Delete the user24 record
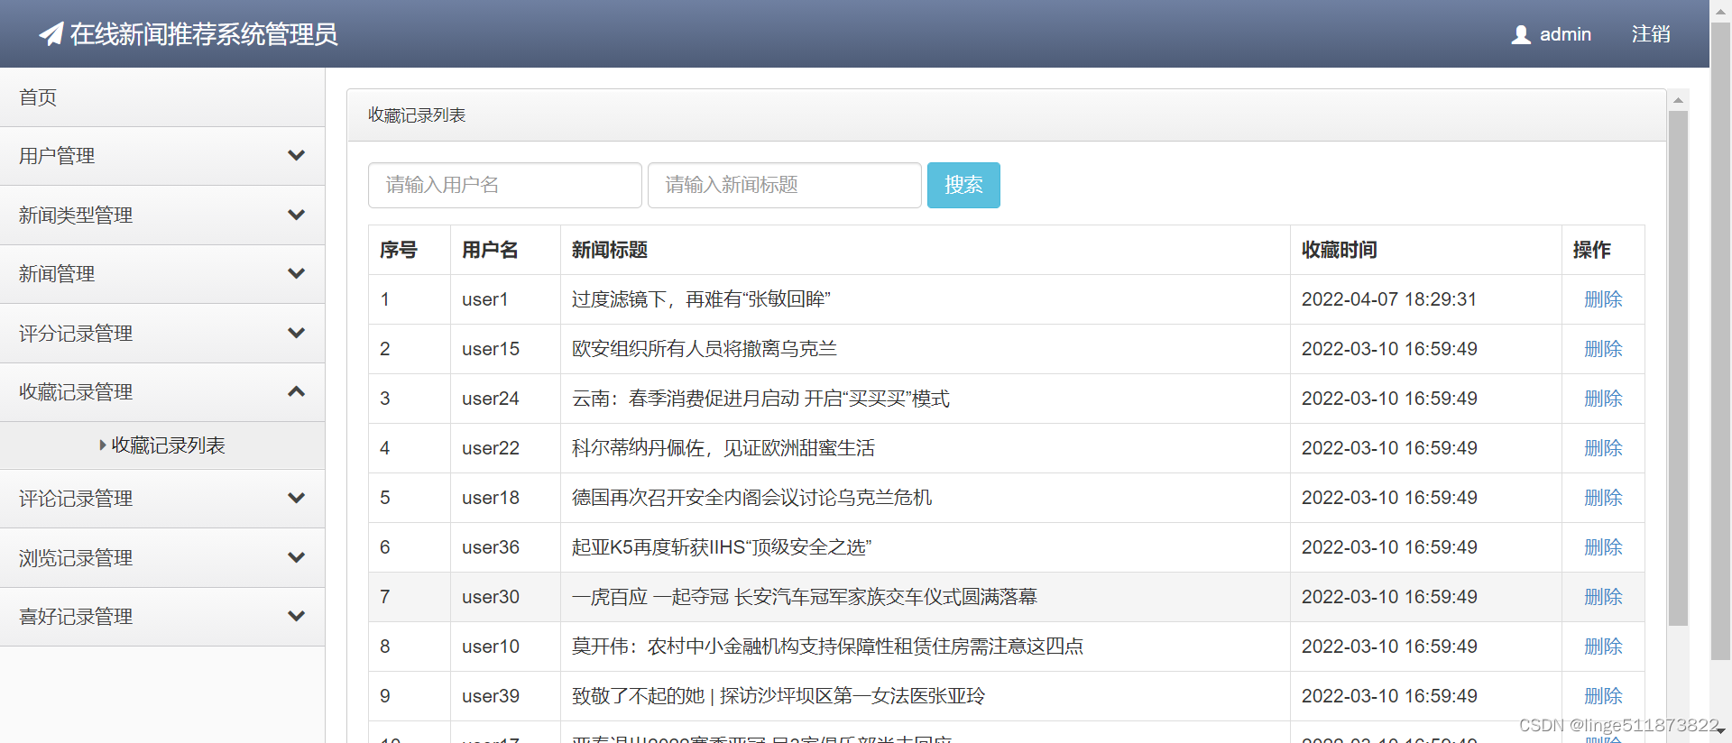The height and width of the screenshot is (743, 1732). (1603, 399)
